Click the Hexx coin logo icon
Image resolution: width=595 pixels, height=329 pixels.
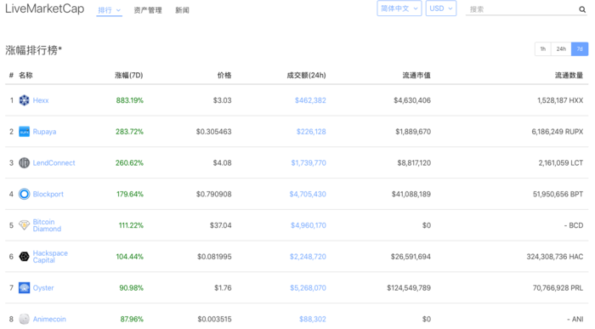(25, 100)
